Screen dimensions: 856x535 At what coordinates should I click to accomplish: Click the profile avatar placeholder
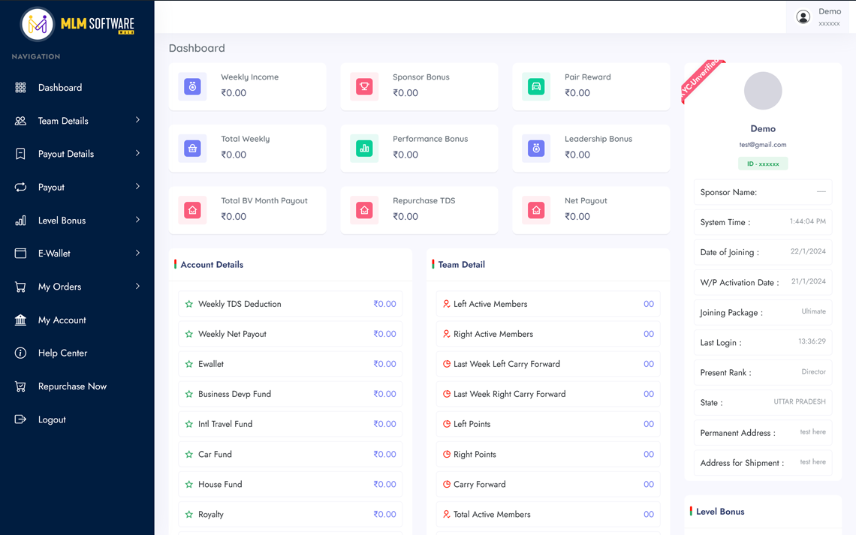[762, 92]
